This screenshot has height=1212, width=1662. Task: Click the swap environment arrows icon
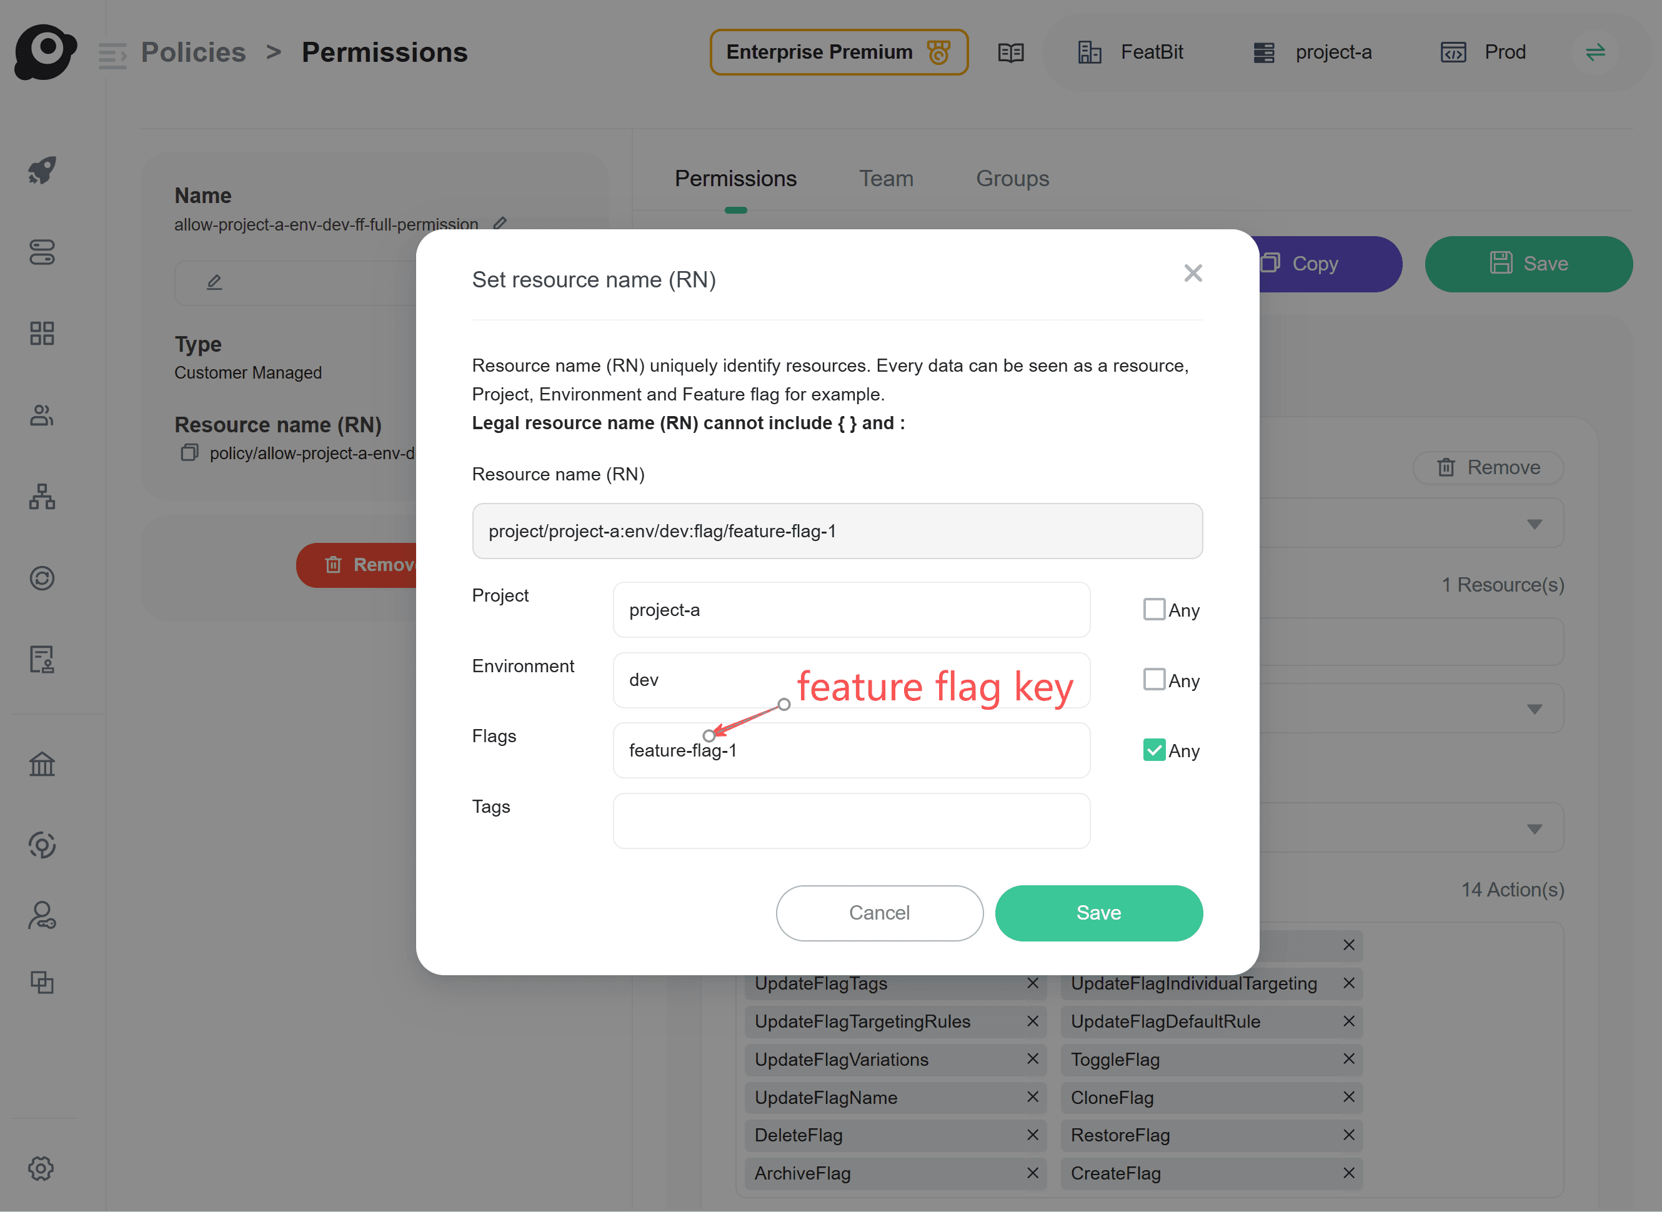point(1595,53)
